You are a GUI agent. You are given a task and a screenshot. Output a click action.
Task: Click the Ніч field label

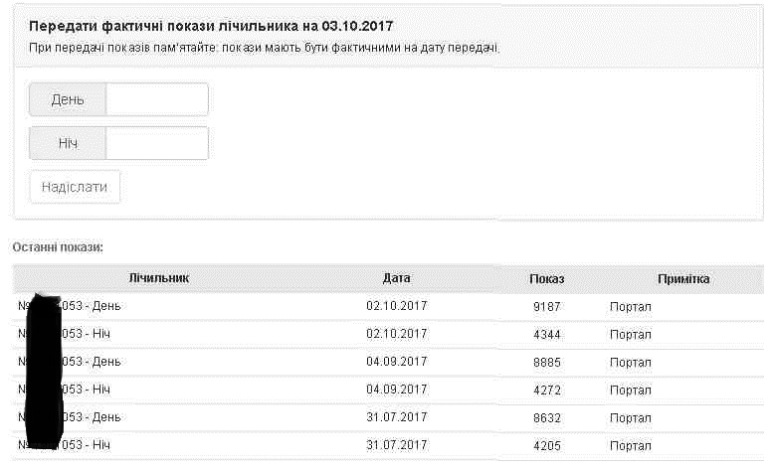pyautogui.click(x=68, y=143)
